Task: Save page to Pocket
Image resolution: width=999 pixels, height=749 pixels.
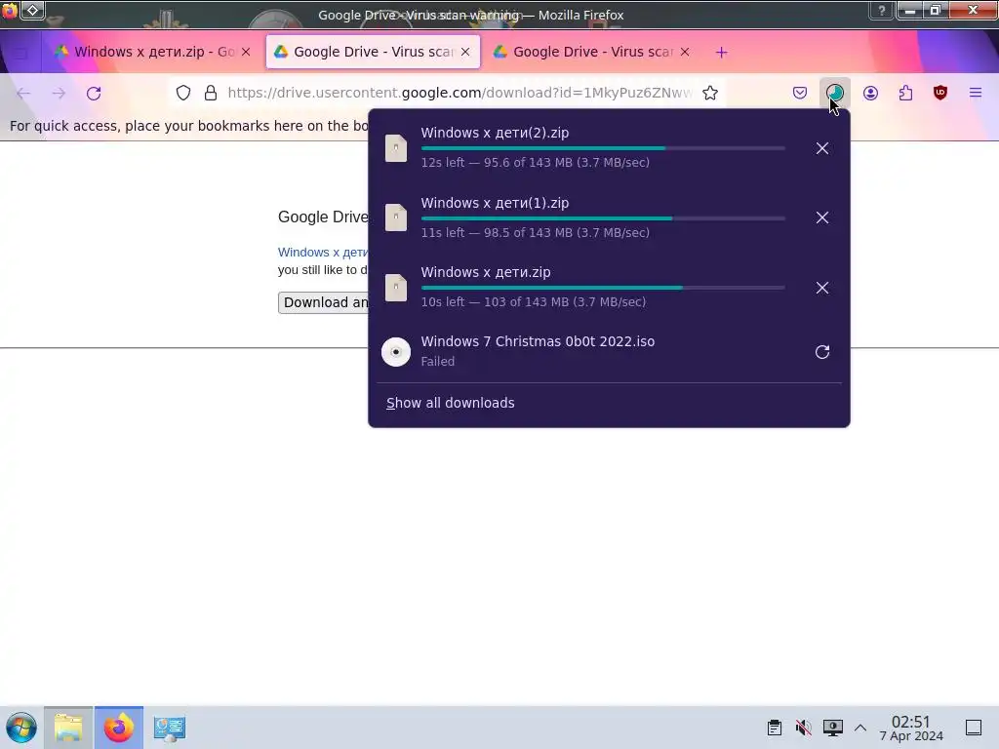Action: pos(800,93)
